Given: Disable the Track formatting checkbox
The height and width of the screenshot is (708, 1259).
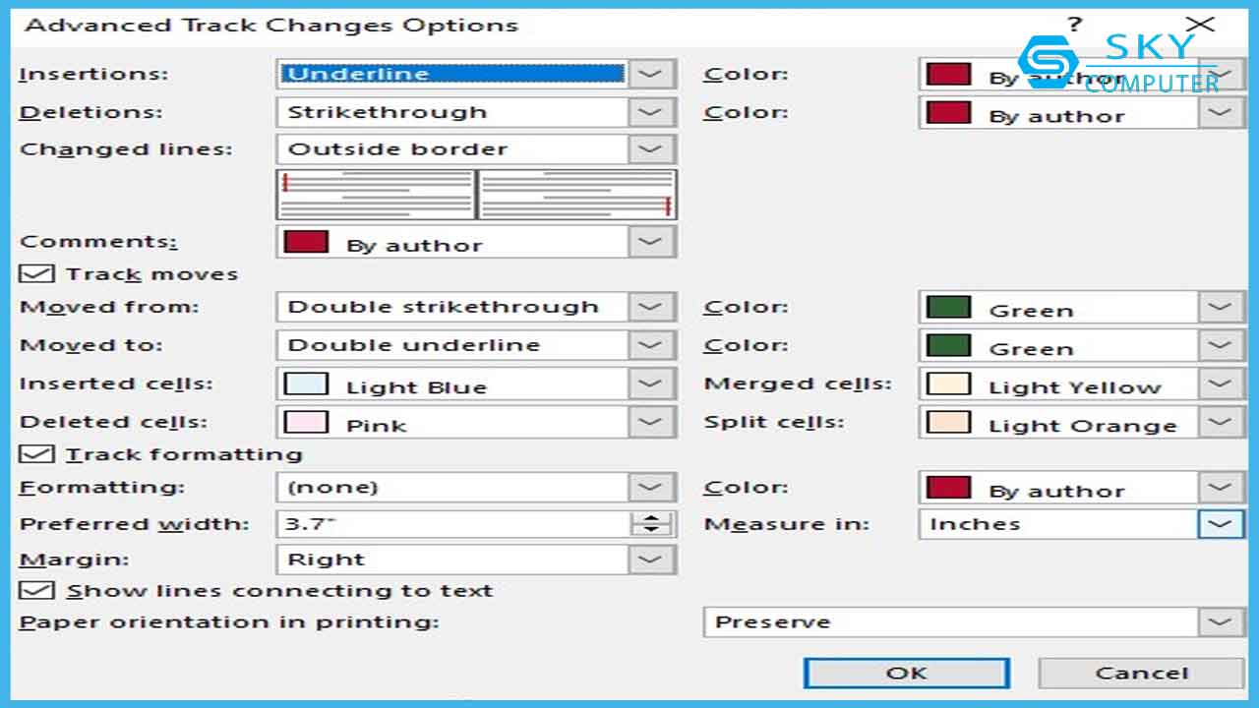Looking at the screenshot, I should tap(36, 454).
